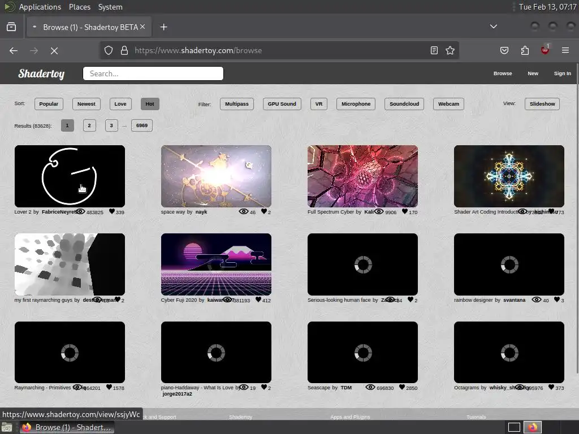Click the Sign In link

(x=563, y=73)
